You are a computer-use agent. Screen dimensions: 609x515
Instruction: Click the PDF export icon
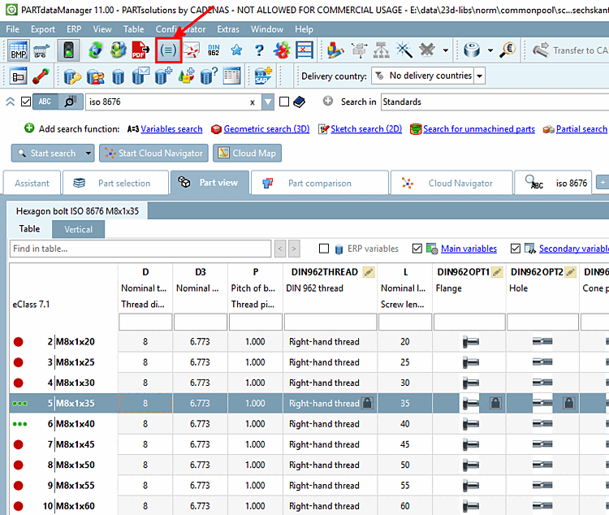tap(140, 50)
